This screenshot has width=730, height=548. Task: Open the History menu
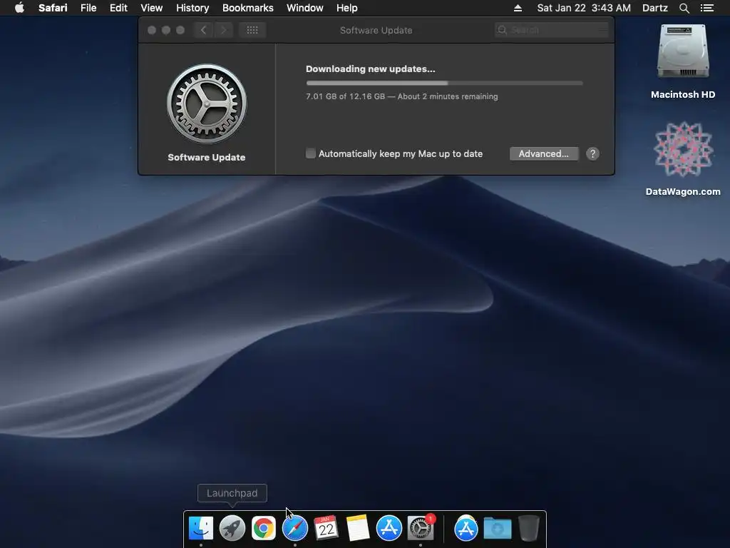tap(192, 8)
